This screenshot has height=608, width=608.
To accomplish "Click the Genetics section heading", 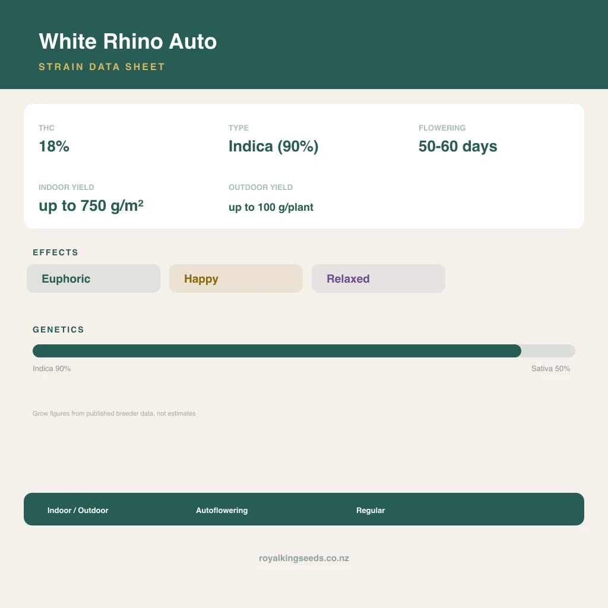I will pyautogui.click(x=58, y=330).
